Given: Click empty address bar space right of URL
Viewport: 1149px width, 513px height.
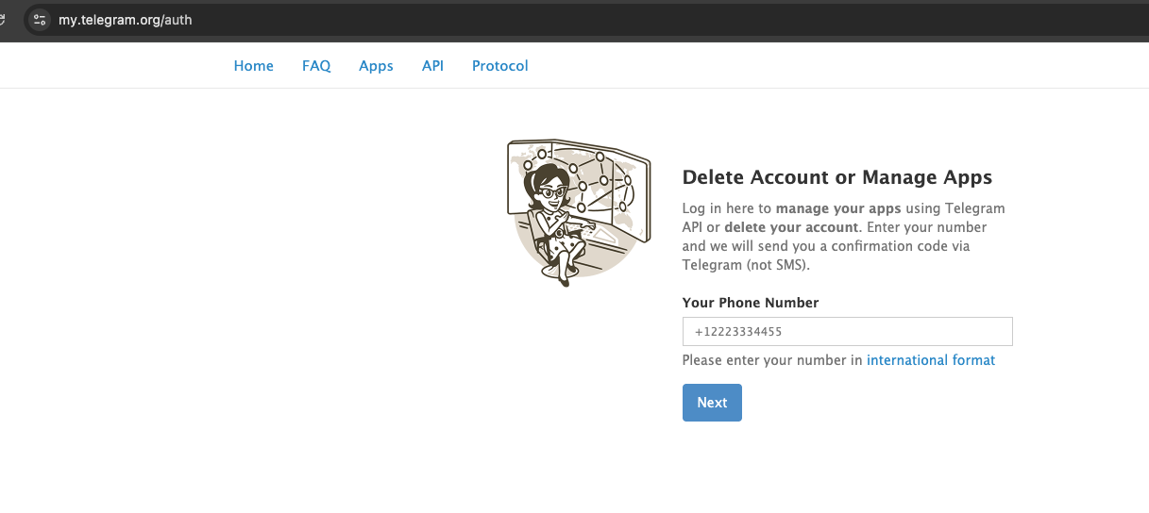Looking at the screenshot, I should tap(661, 20).
